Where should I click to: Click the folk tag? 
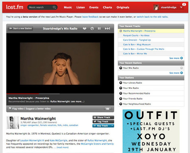tap(59, 125)
